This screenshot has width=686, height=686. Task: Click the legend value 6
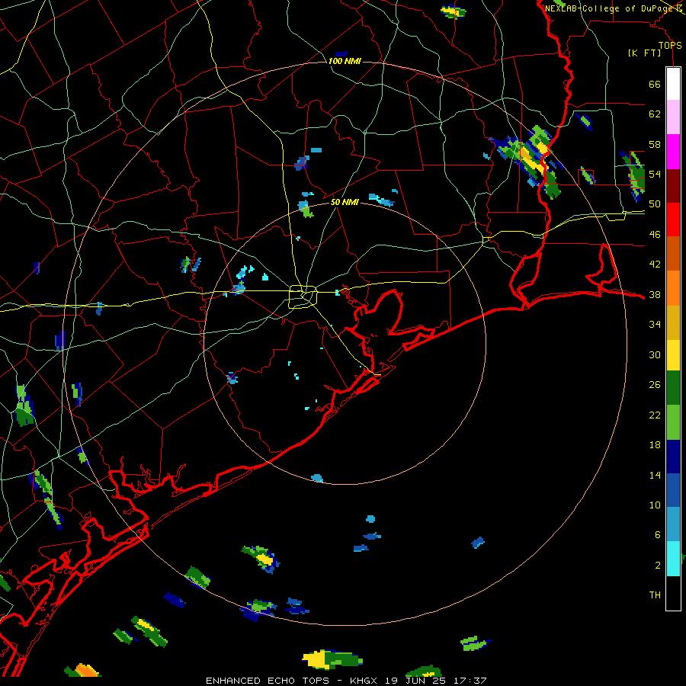tap(657, 535)
